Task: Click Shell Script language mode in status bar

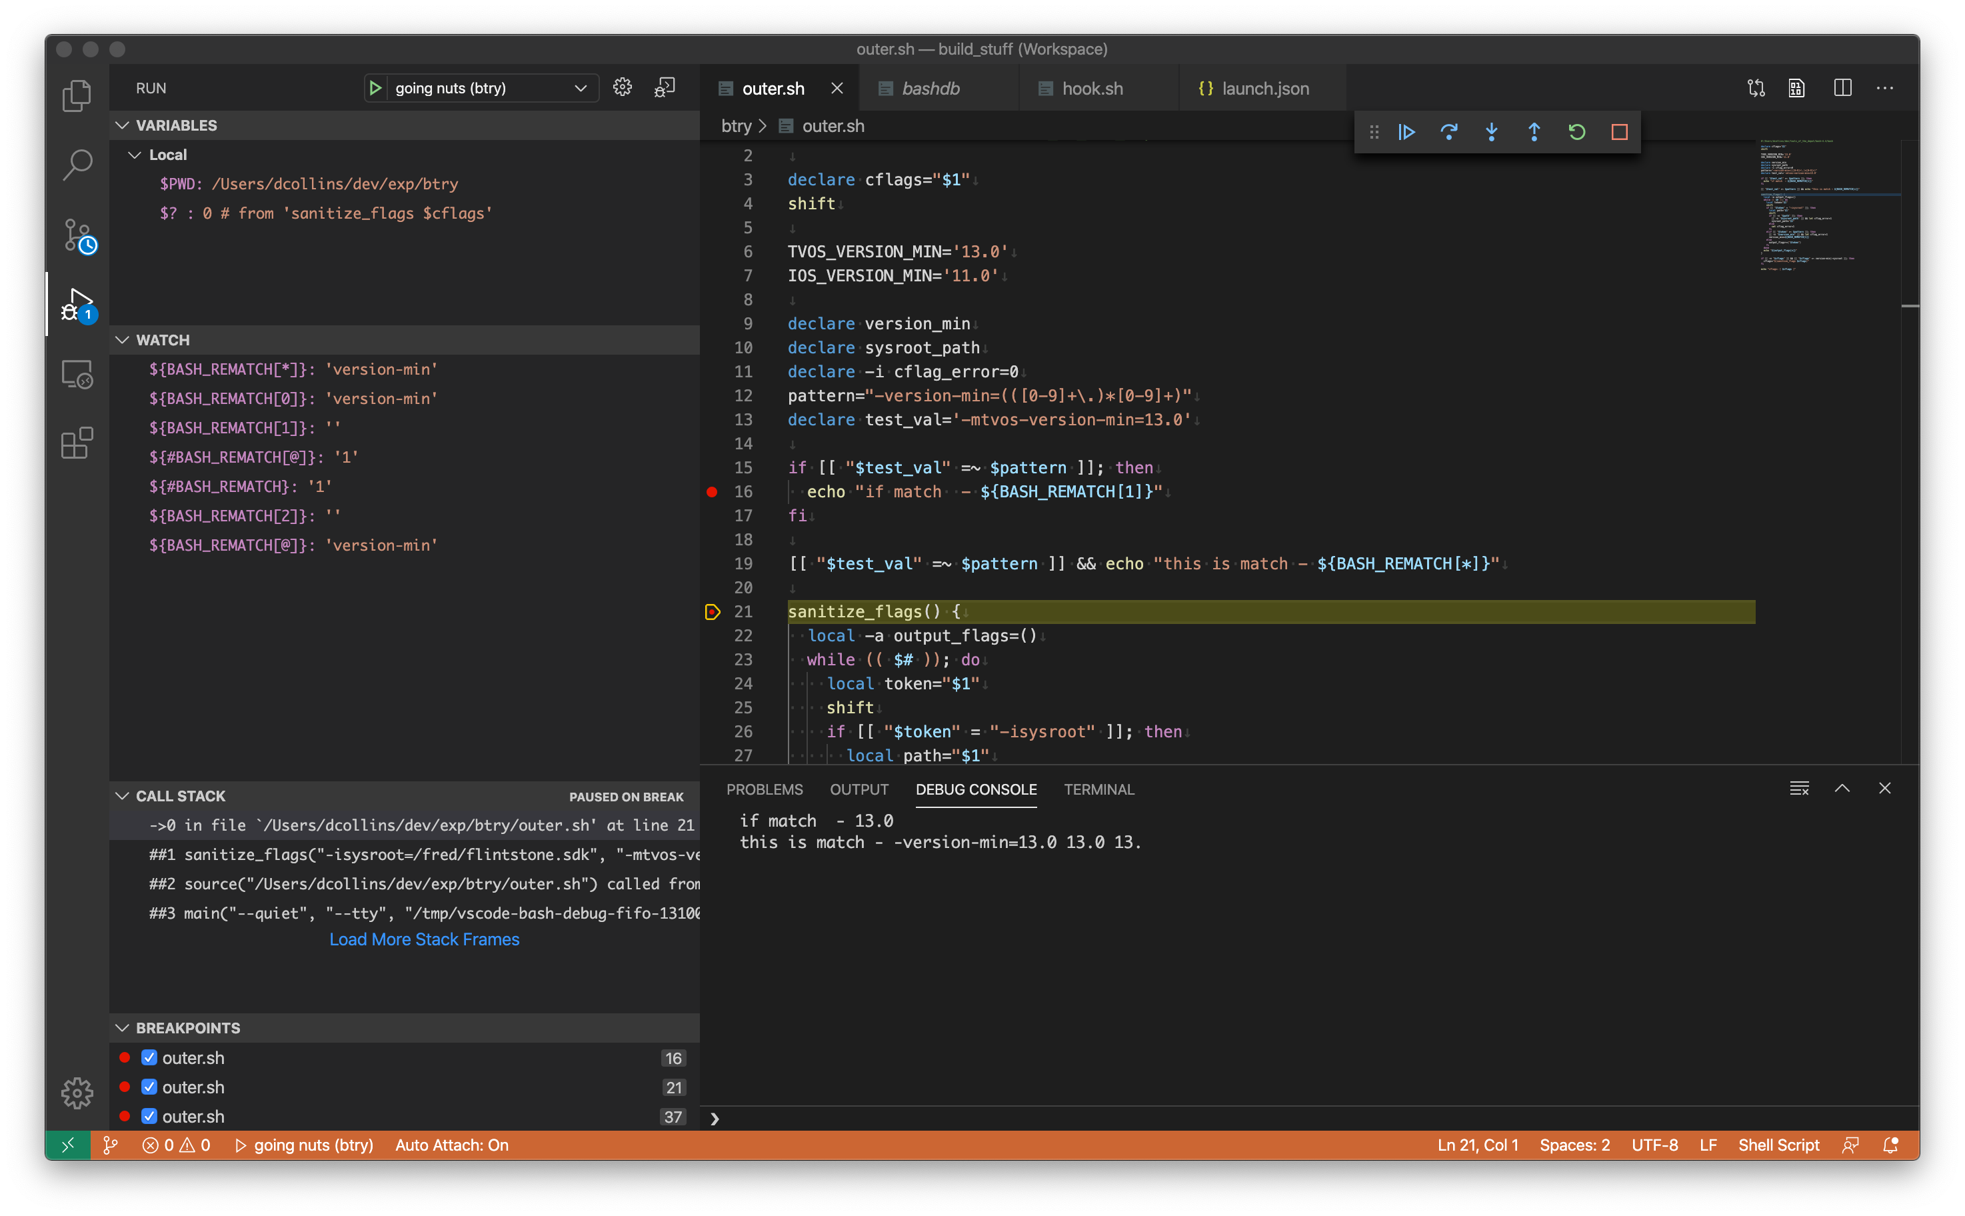Action: (x=1778, y=1145)
